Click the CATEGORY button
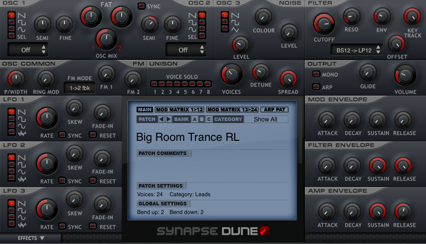This screenshot has height=244, width=426. point(228,119)
